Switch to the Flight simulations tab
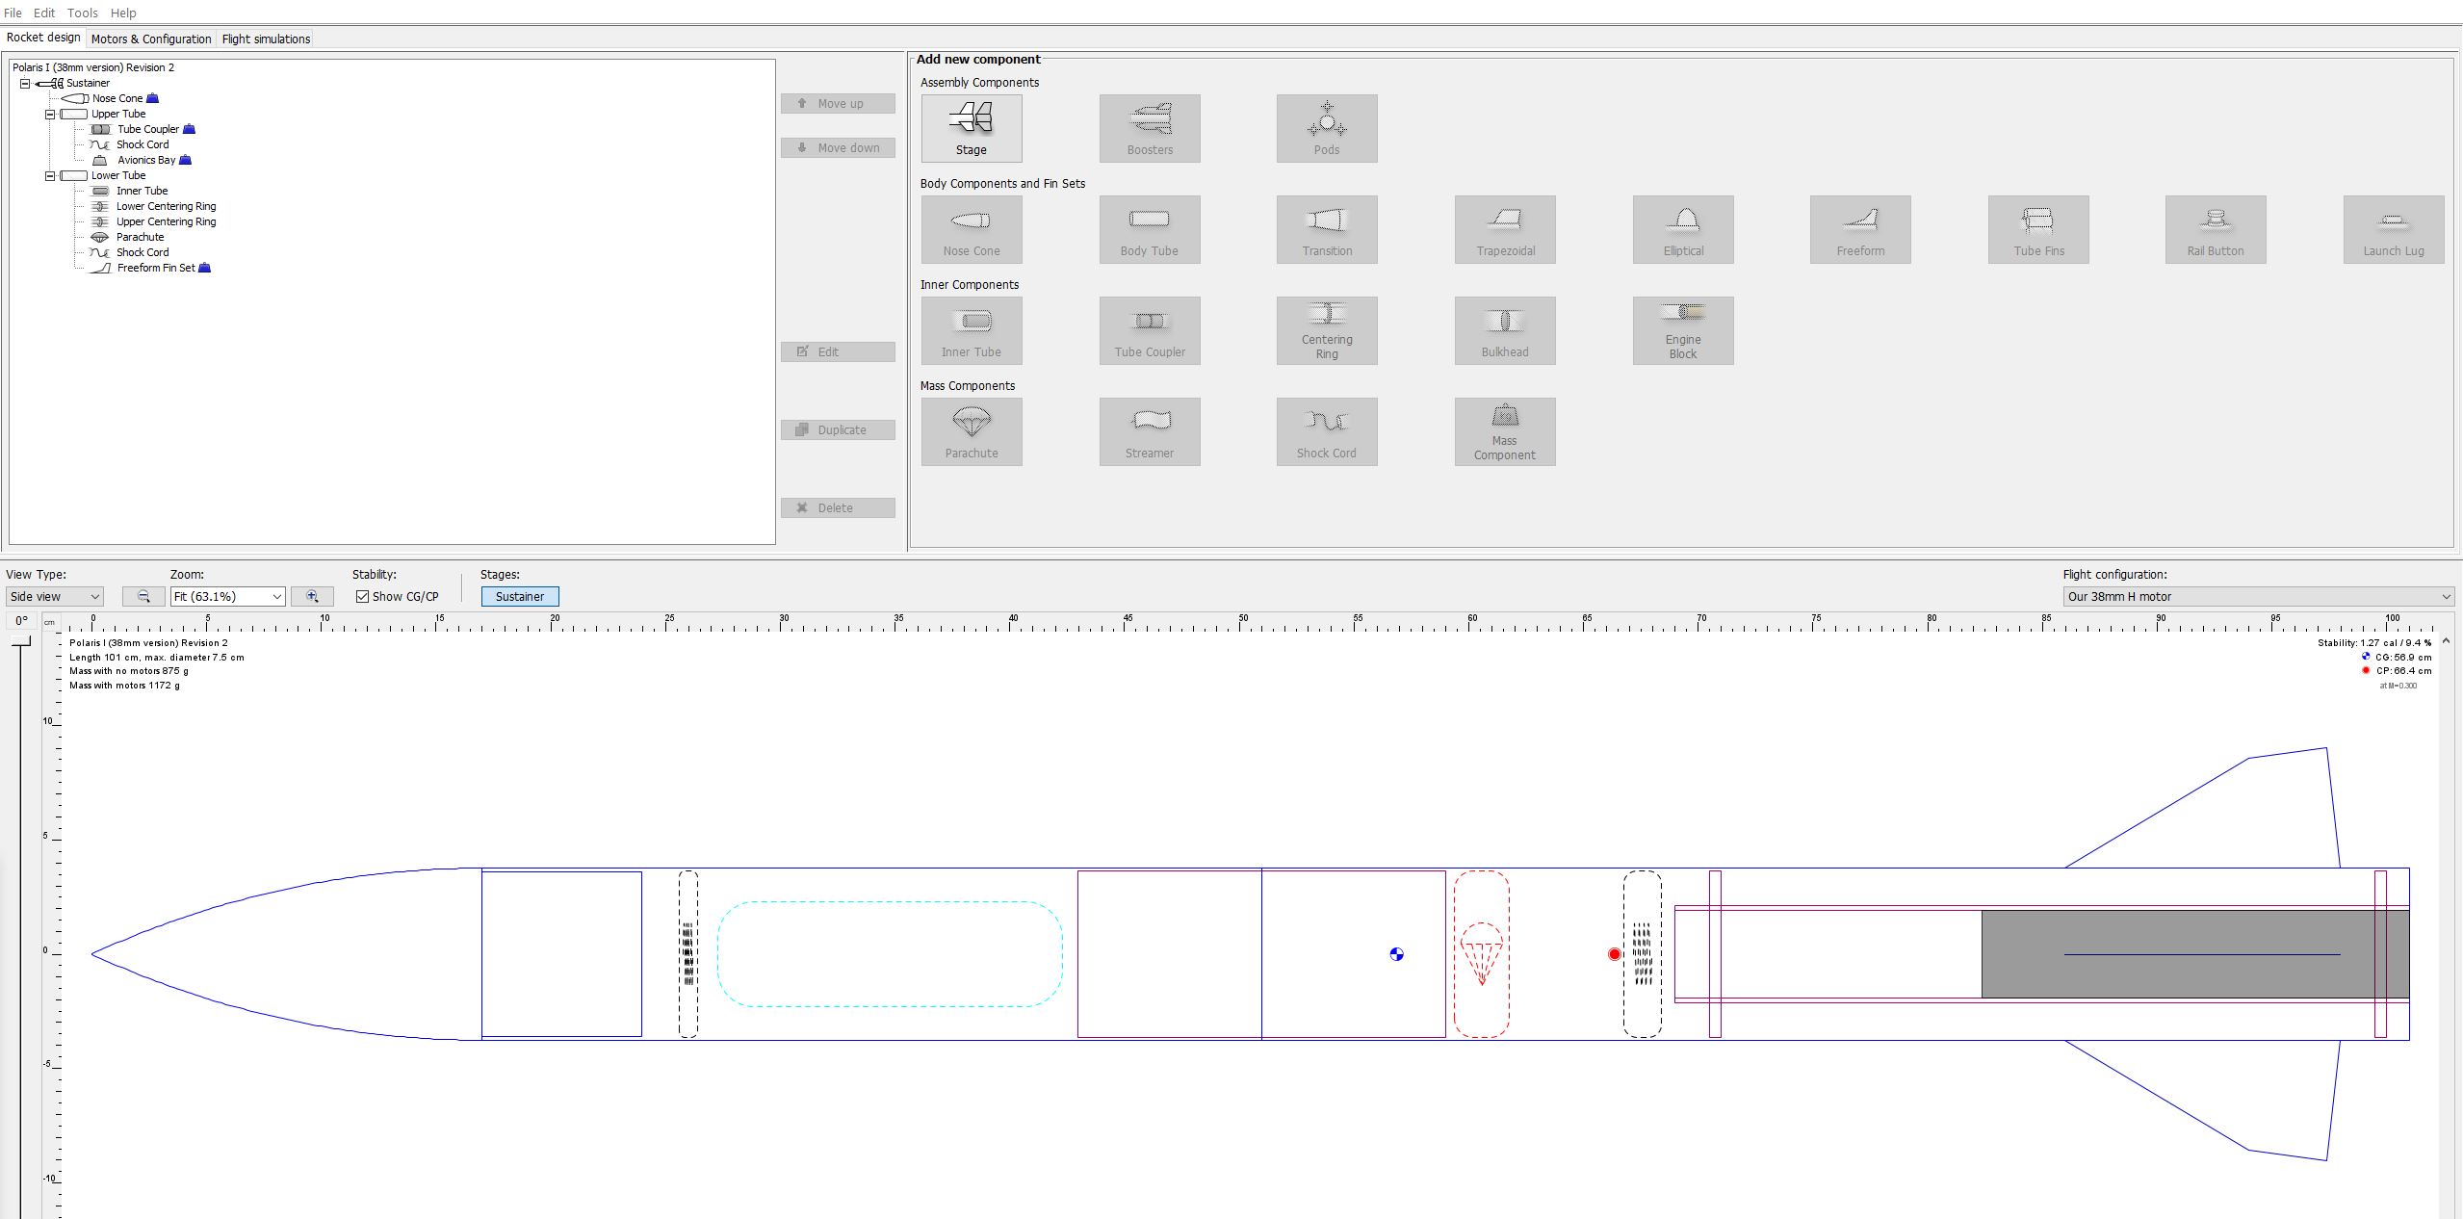The width and height of the screenshot is (2463, 1219). click(266, 39)
